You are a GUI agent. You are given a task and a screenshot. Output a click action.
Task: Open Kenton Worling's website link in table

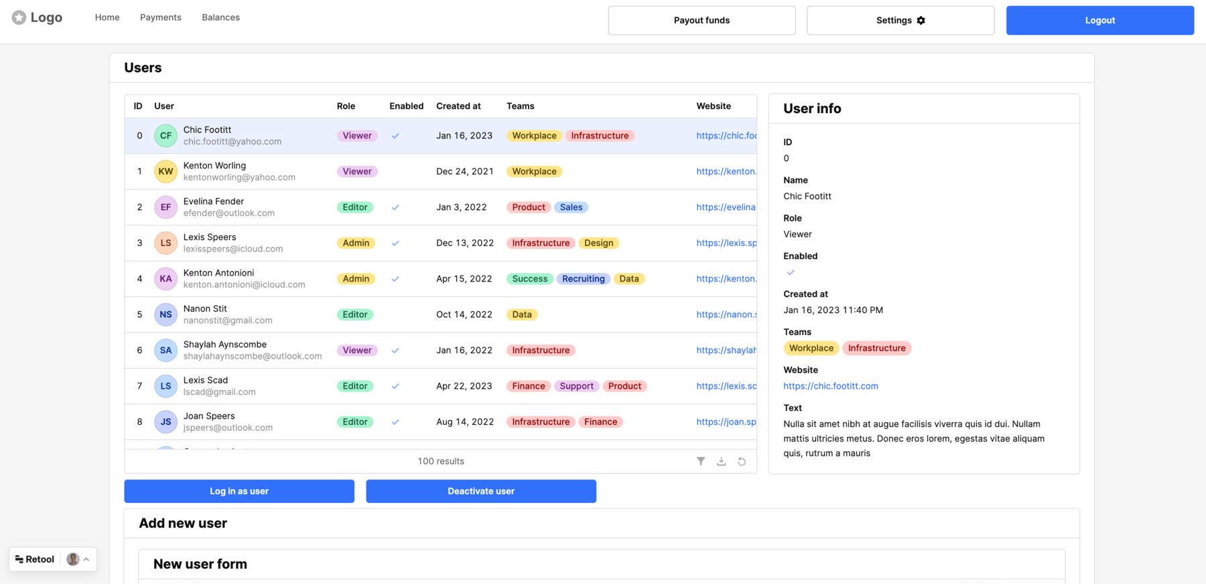coord(726,171)
